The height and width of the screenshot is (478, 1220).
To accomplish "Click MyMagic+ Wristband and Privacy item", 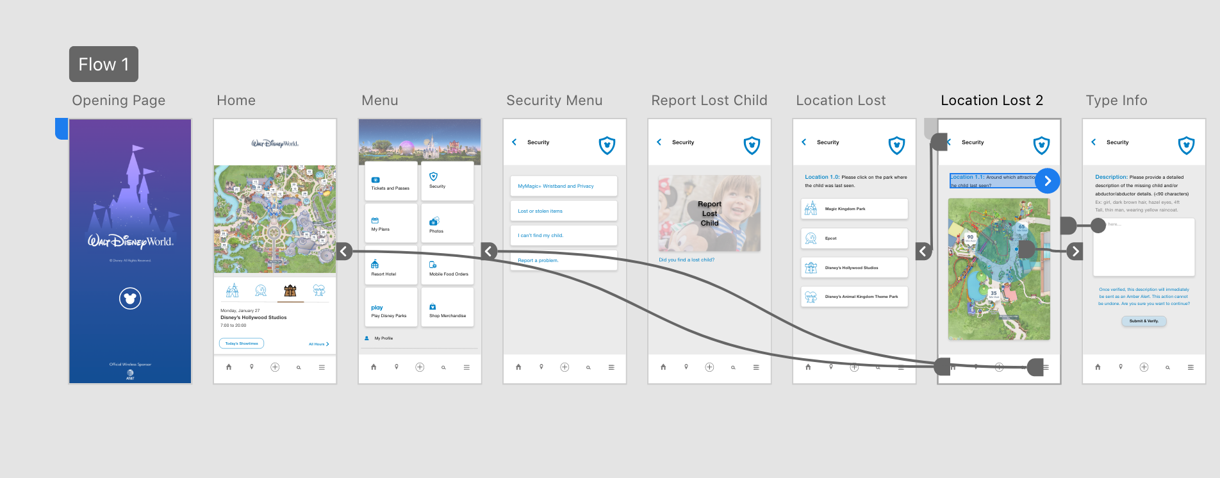I will [x=564, y=186].
